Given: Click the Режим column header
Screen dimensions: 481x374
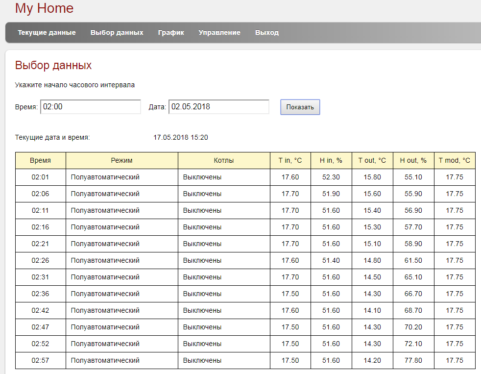Looking at the screenshot, I should (x=122, y=161).
